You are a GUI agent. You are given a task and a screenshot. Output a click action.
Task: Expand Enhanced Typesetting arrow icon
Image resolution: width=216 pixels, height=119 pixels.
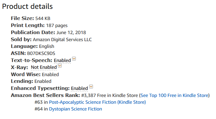pos(91,87)
